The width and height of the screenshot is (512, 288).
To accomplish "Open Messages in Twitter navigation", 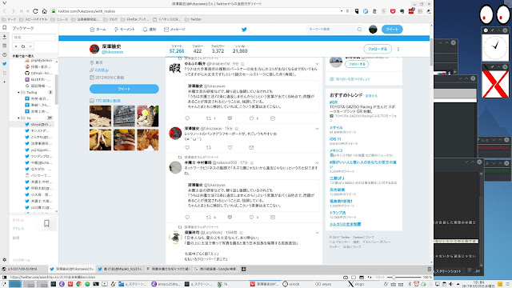I will tap(174, 30).
